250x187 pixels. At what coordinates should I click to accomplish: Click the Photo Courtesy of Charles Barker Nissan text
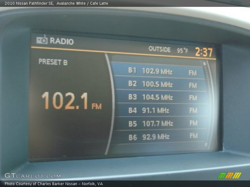coord(54,184)
